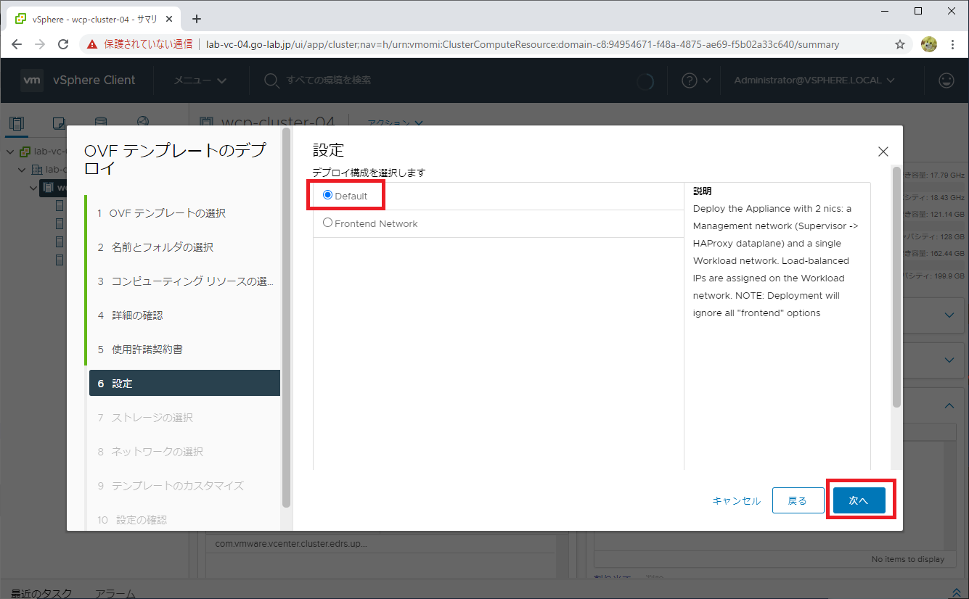Open the メニュー dropdown in header
The height and width of the screenshot is (599, 969).
200,80
